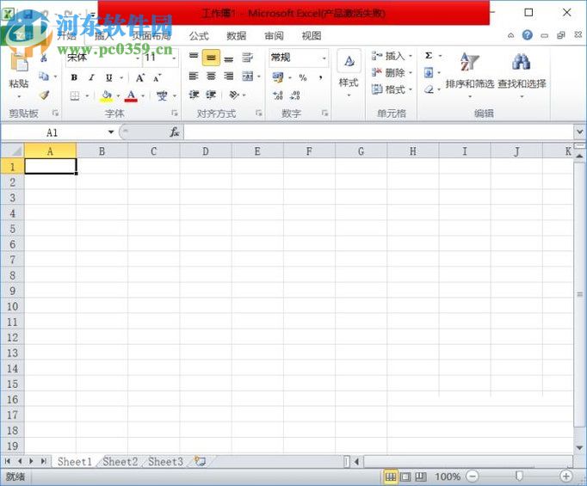Zoom in with plus button
This screenshot has height=486, width=587.
(x=566, y=477)
